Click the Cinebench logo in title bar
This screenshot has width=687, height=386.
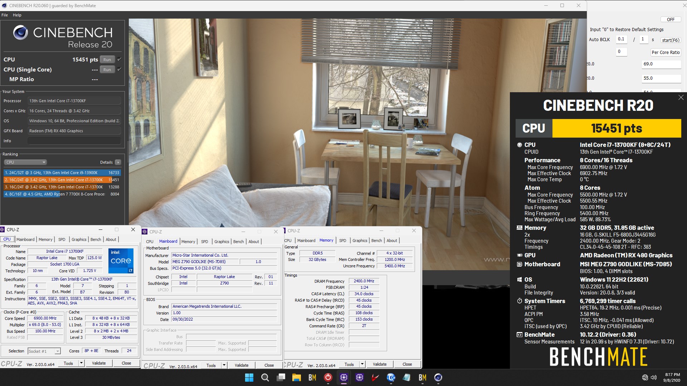(4, 5)
